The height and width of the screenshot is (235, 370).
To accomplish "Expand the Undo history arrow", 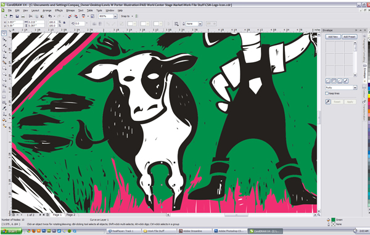I will coord(54,16).
